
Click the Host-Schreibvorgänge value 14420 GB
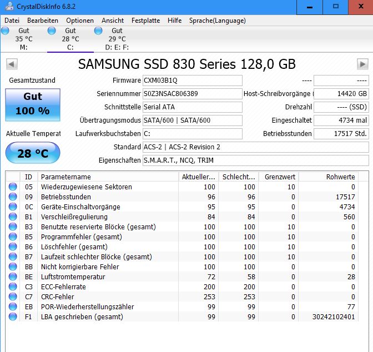click(x=341, y=94)
